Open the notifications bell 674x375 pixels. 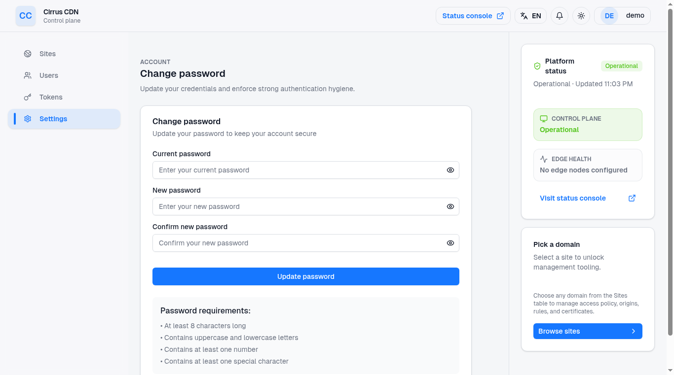559,15
